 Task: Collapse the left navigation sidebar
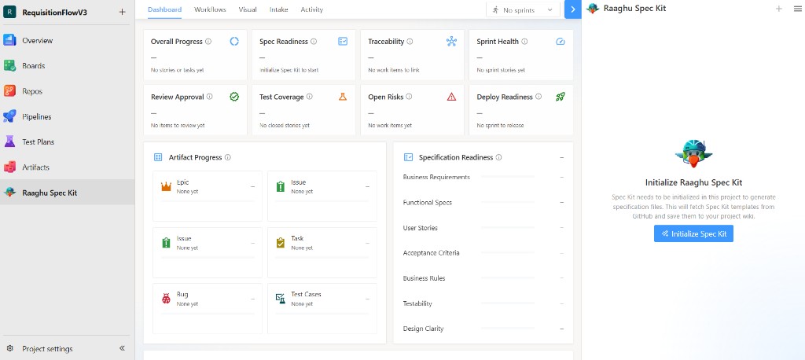click(122, 348)
